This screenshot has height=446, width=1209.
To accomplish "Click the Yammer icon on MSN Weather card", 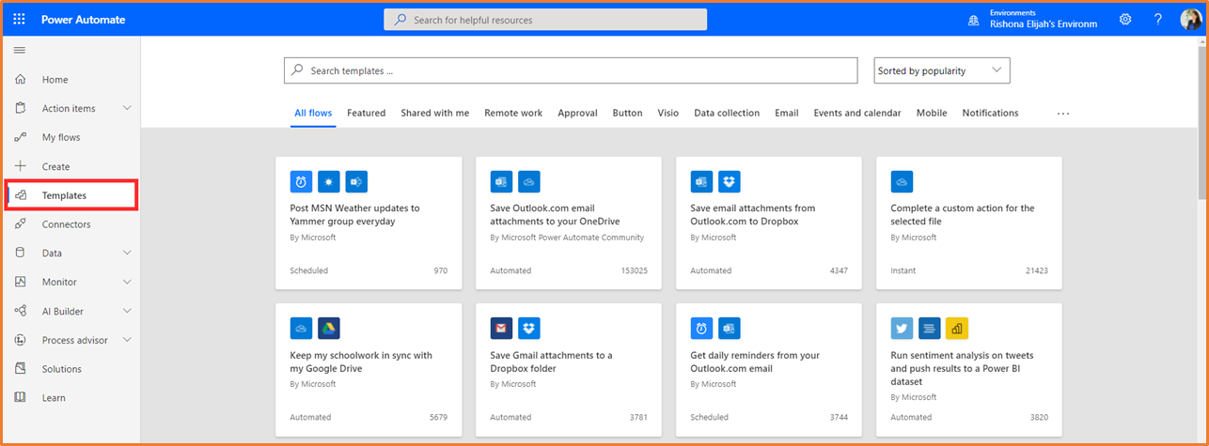I will click(356, 181).
